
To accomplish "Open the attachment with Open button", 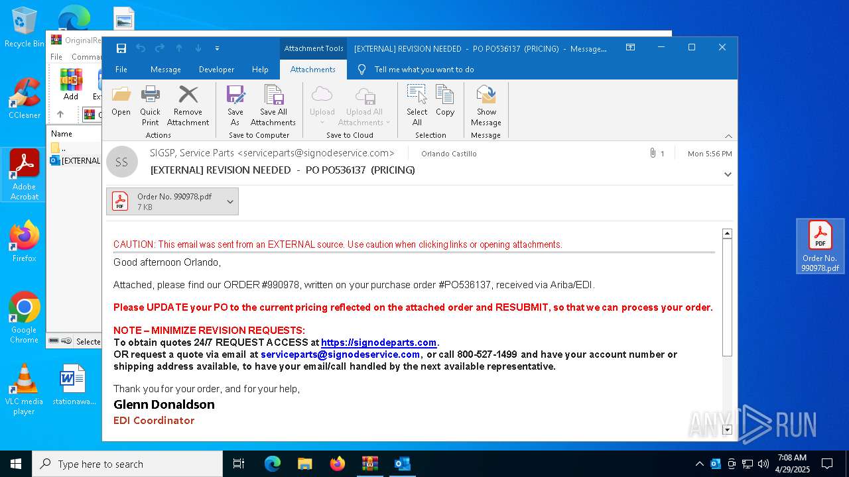I will 121,101.
